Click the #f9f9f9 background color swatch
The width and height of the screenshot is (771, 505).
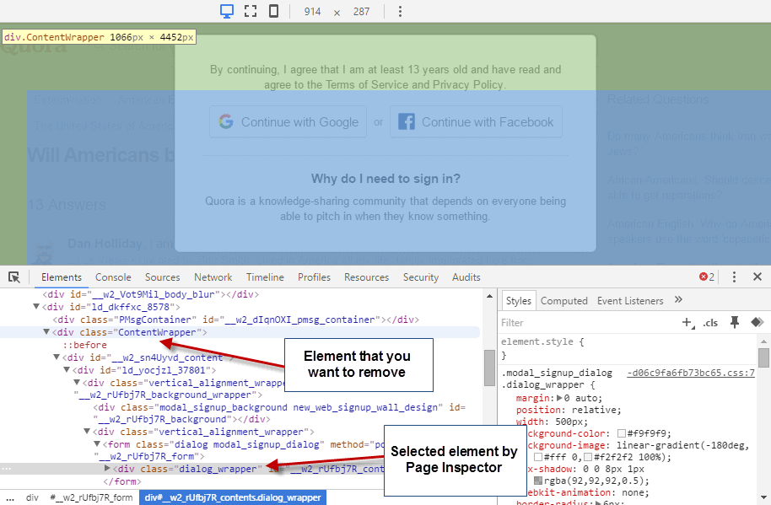[x=622, y=433]
